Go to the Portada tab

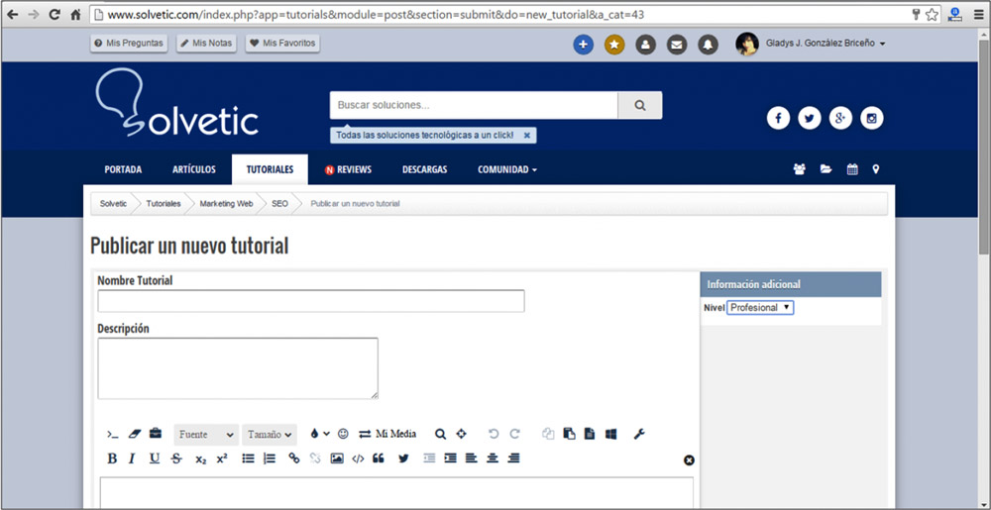[x=123, y=169]
